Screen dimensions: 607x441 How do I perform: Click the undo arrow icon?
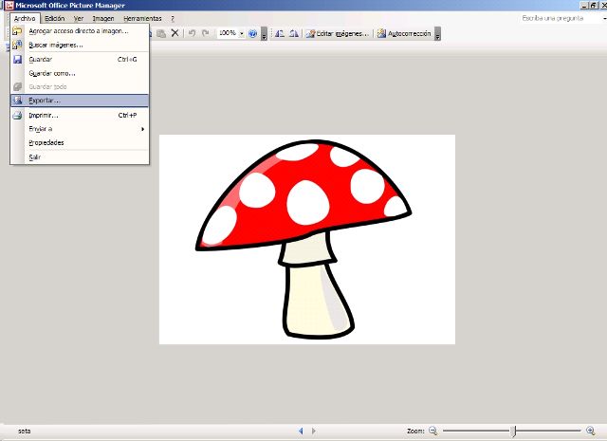(192, 33)
